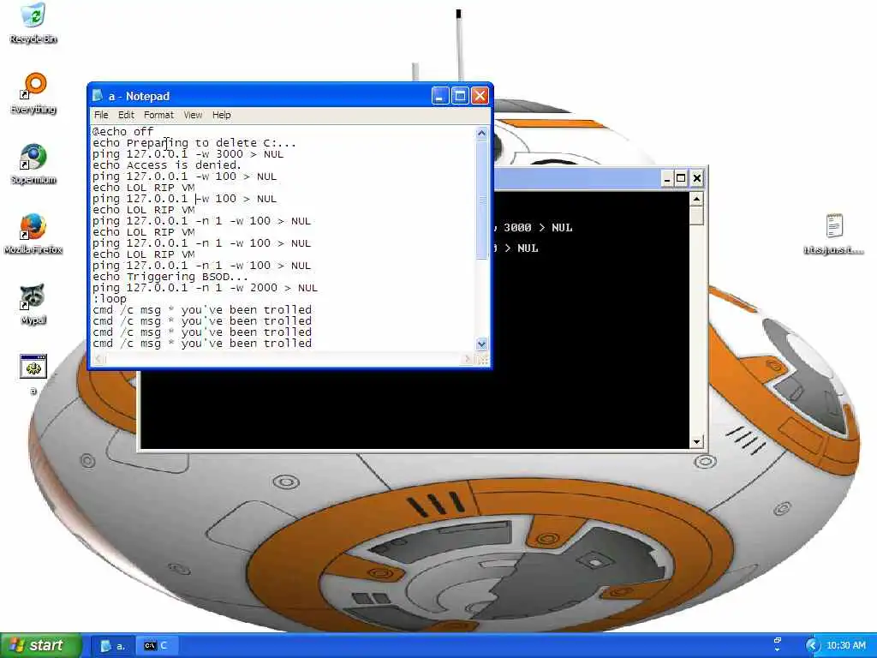The height and width of the screenshot is (658, 877).
Task: Close the command prompt window
Action: [697, 178]
